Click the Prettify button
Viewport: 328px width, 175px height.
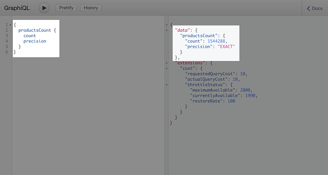pyautogui.click(x=66, y=8)
